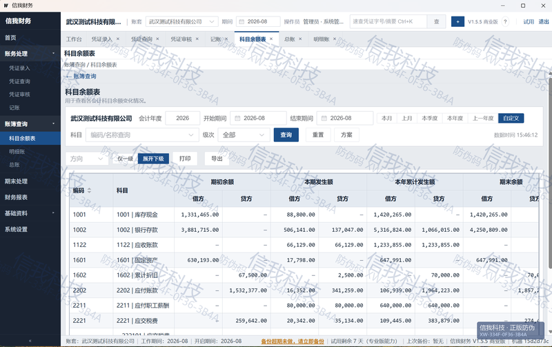Open 财务报表 in sidebar menu
552x347 pixels.
pyautogui.click(x=16, y=197)
